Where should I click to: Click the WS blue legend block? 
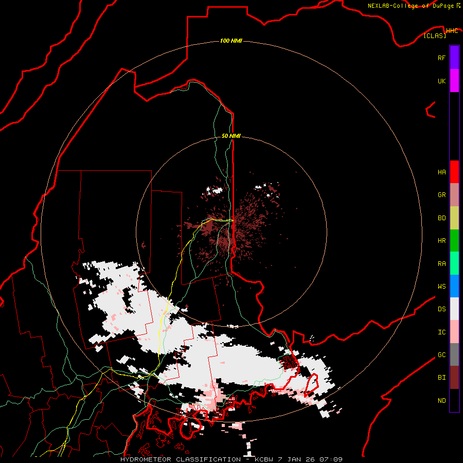[454, 286]
